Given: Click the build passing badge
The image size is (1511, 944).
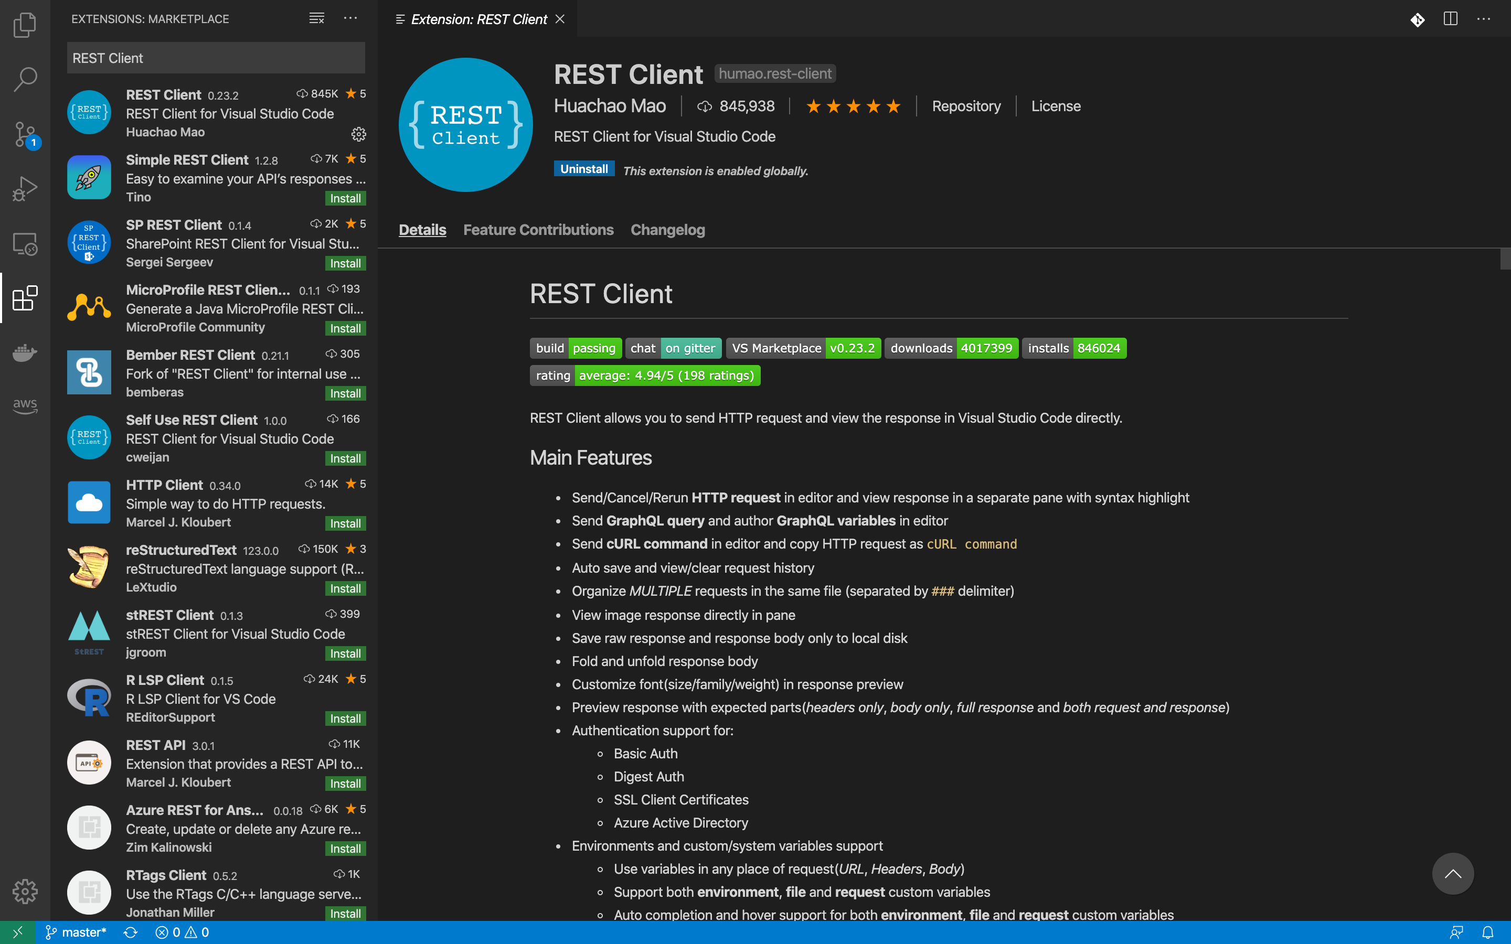Looking at the screenshot, I should pyautogui.click(x=575, y=348).
